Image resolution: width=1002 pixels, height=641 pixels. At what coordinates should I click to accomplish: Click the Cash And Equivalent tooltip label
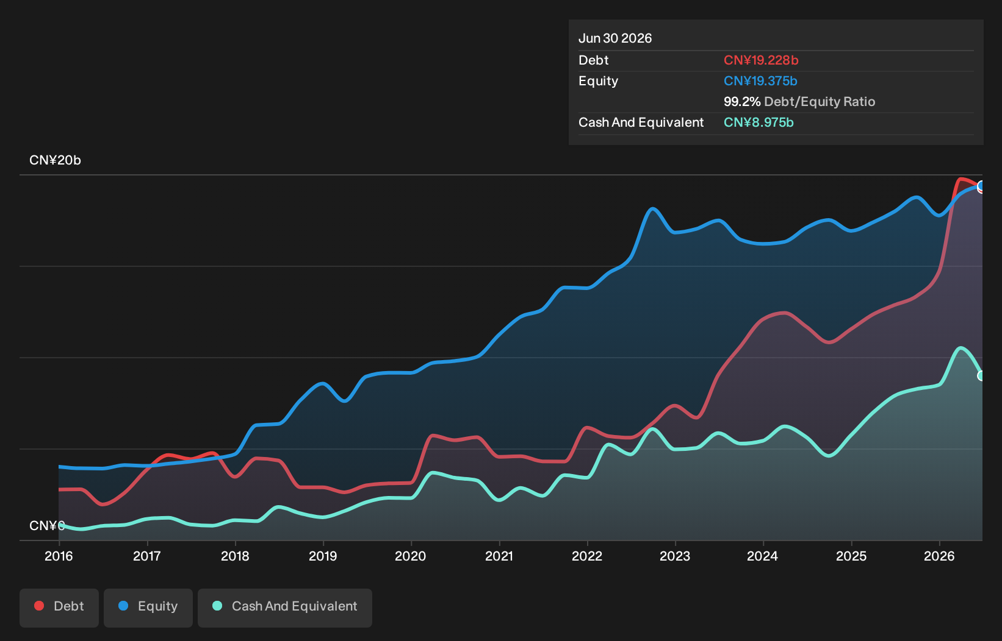click(641, 122)
